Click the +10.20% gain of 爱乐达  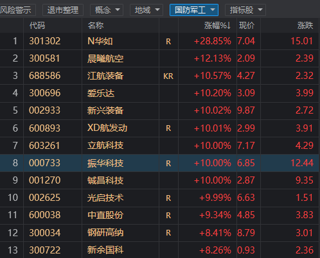click(213, 93)
